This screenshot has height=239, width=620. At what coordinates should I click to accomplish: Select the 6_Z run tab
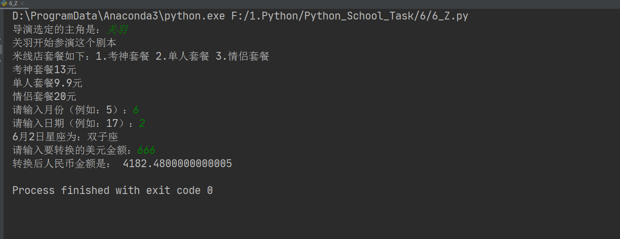[13, 3]
